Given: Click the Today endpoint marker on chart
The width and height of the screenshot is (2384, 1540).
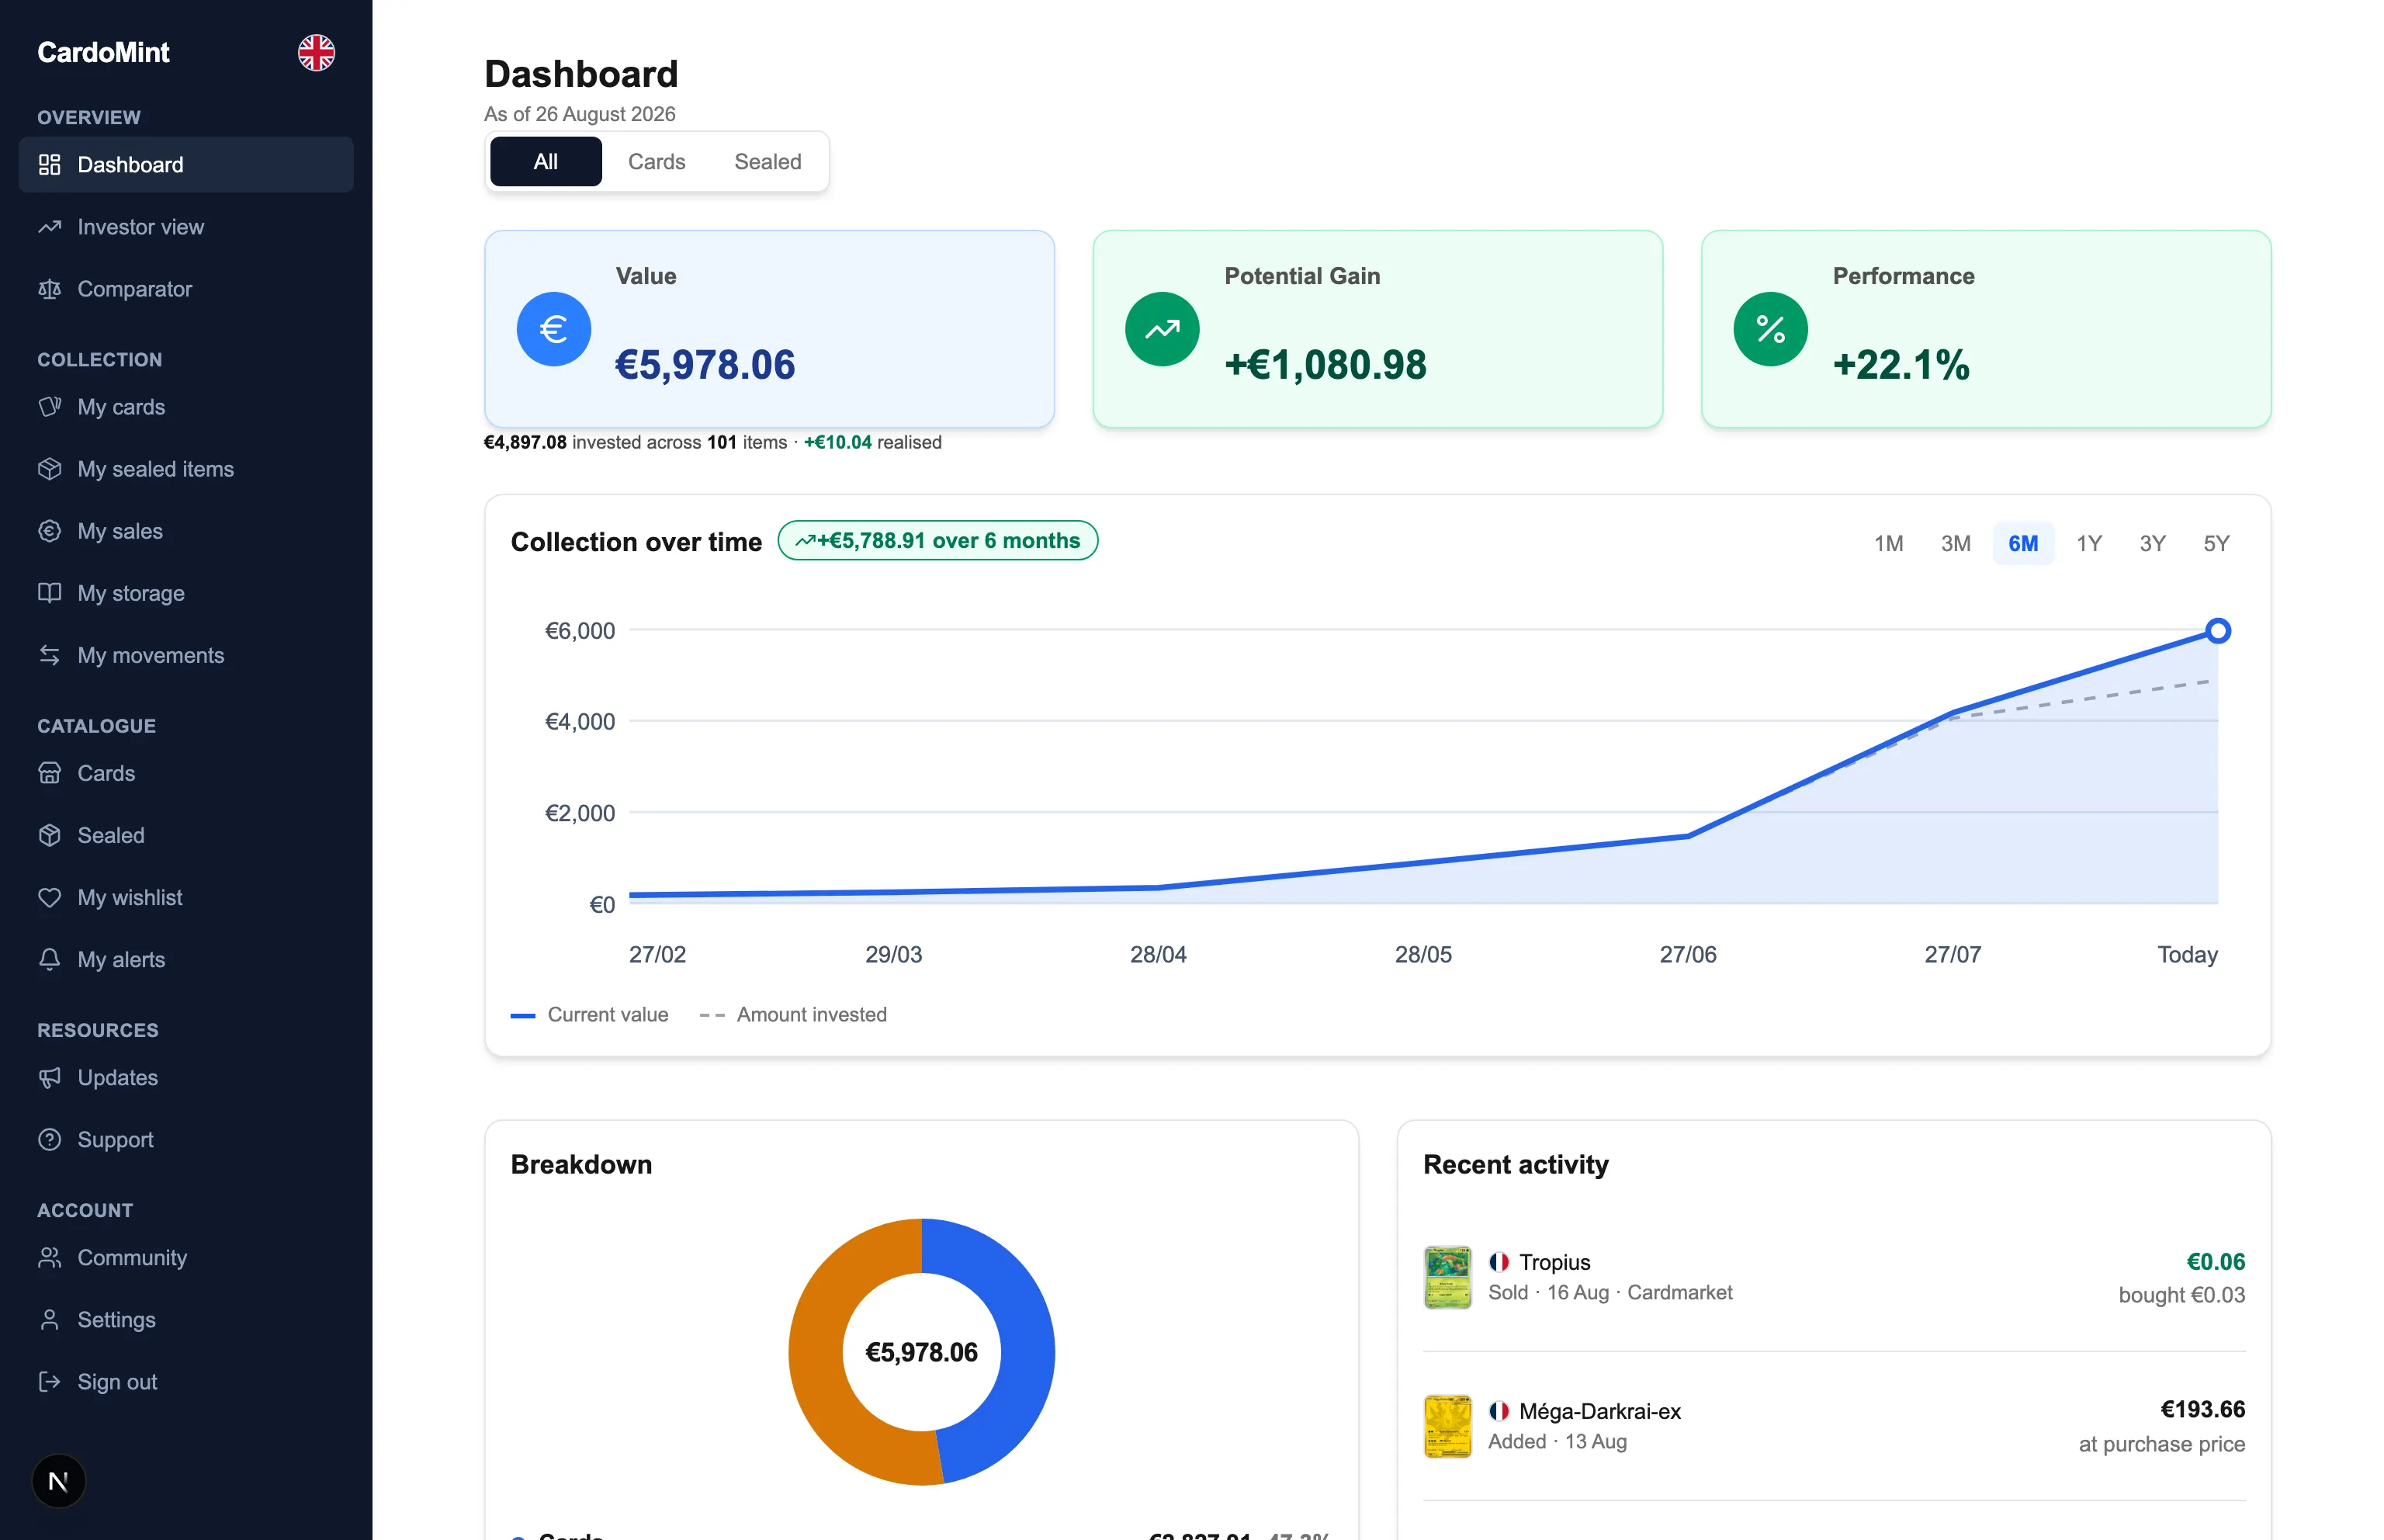Looking at the screenshot, I should 2217,631.
